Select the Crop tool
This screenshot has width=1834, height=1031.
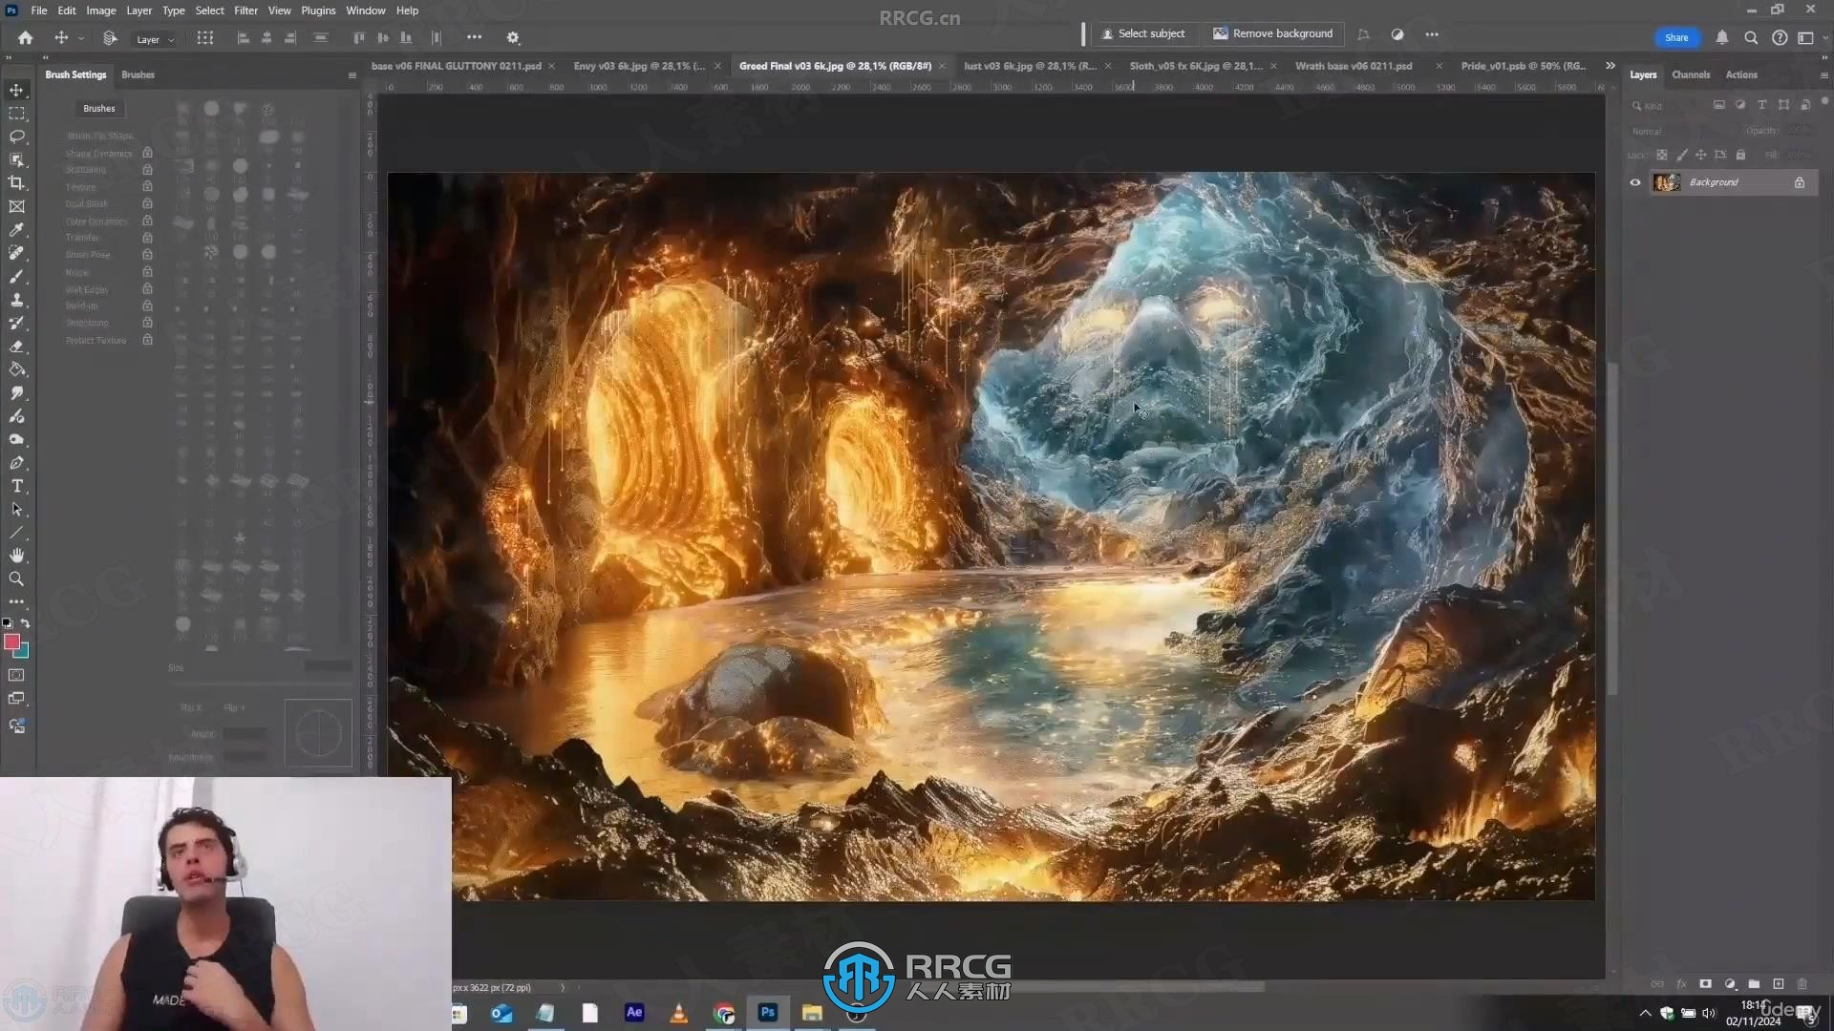17,182
